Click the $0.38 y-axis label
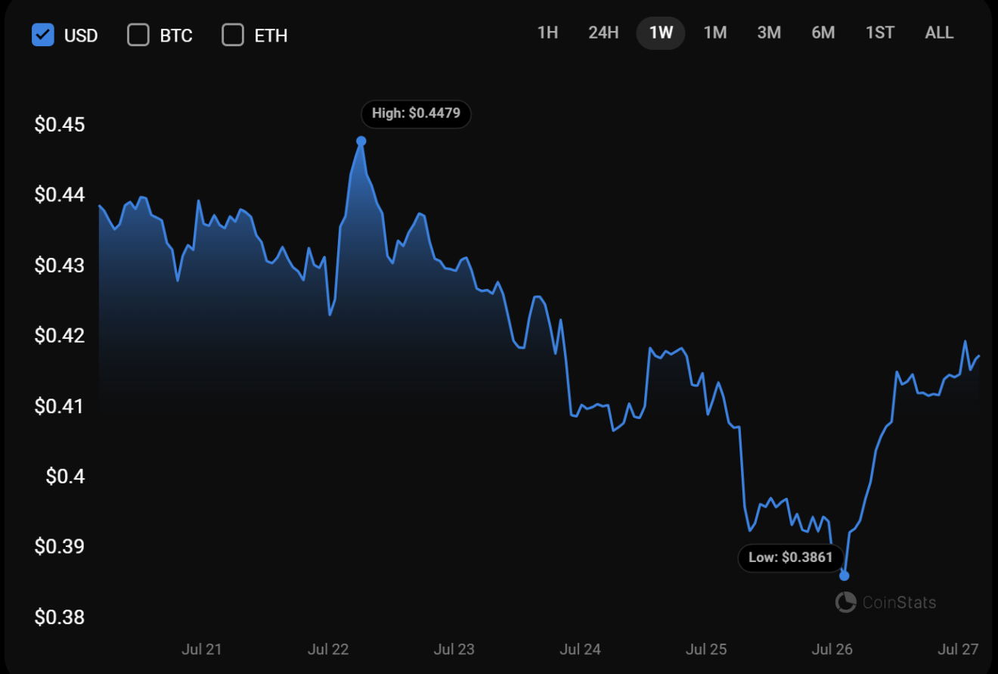This screenshot has height=674, width=998. click(60, 617)
